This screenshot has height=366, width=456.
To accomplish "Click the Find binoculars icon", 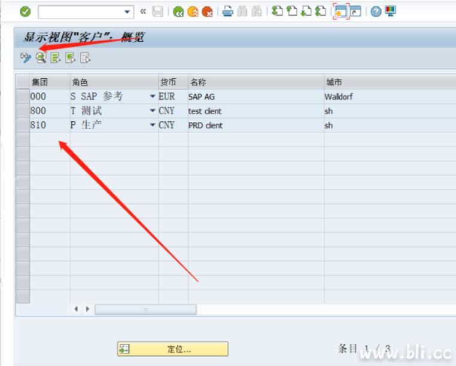I will tap(242, 11).
